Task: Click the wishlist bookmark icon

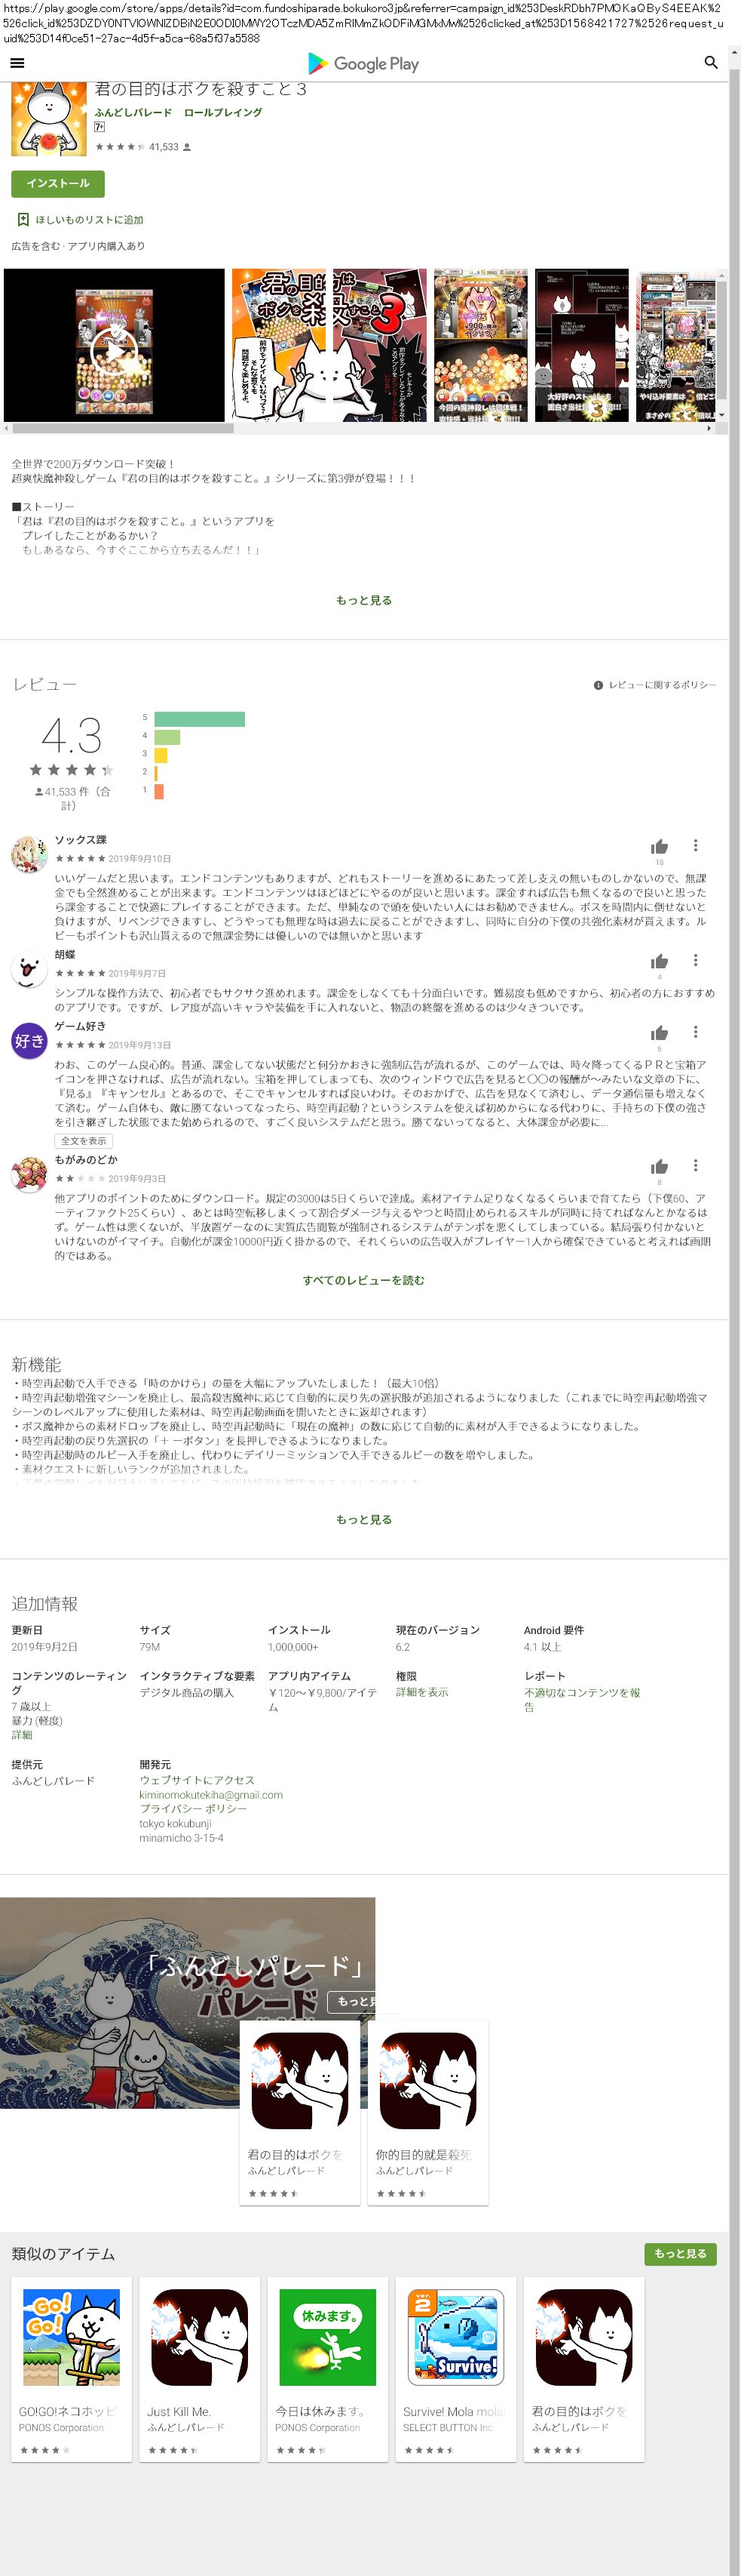Action: click(23, 220)
